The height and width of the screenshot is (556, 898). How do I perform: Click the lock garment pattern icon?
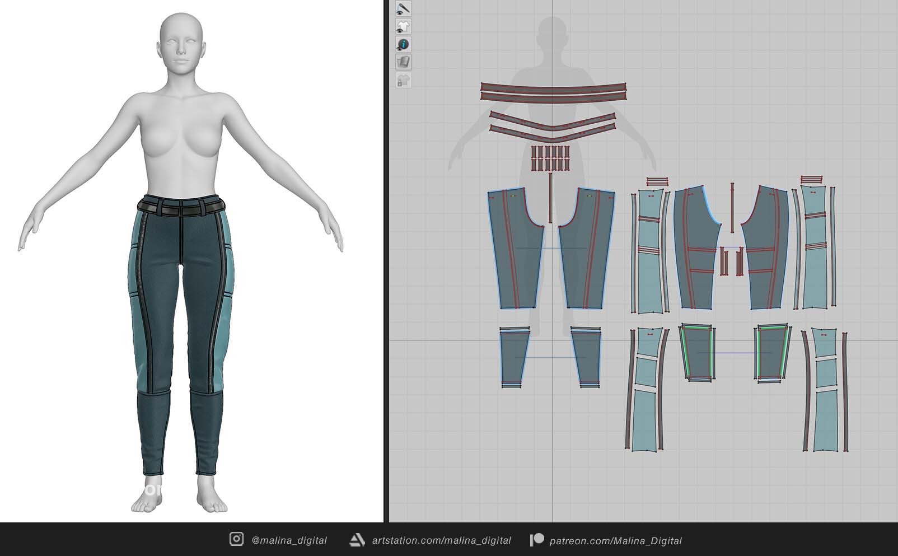403,80
